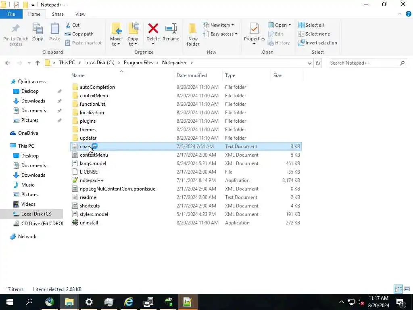Click This PC in the address path
Screen dimensions: 413x310
coord(67,63)
